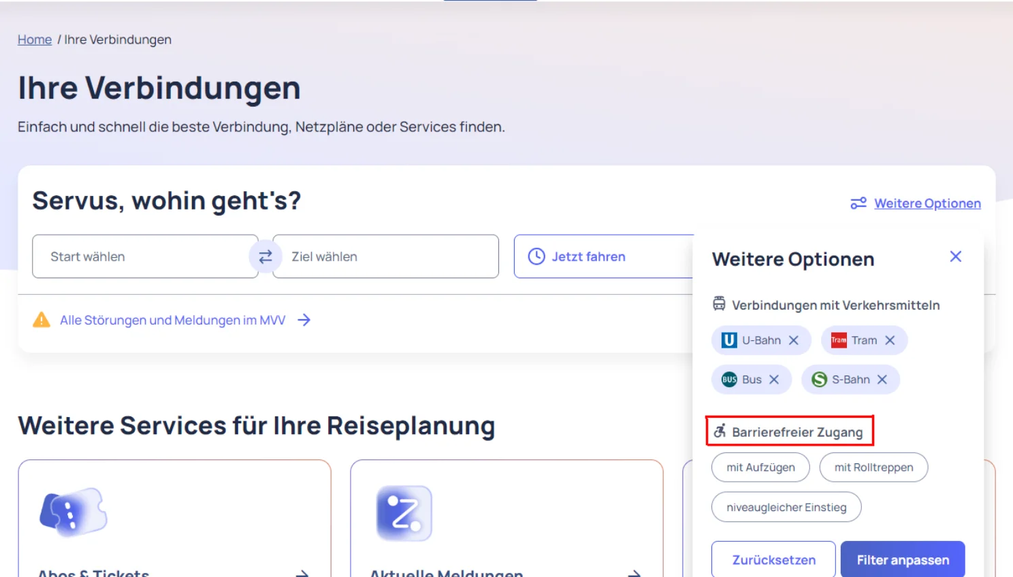This screenshot has height=577, width=1013.
Task: Click the red Tram logo icon
Action: (x=839, y=340)
